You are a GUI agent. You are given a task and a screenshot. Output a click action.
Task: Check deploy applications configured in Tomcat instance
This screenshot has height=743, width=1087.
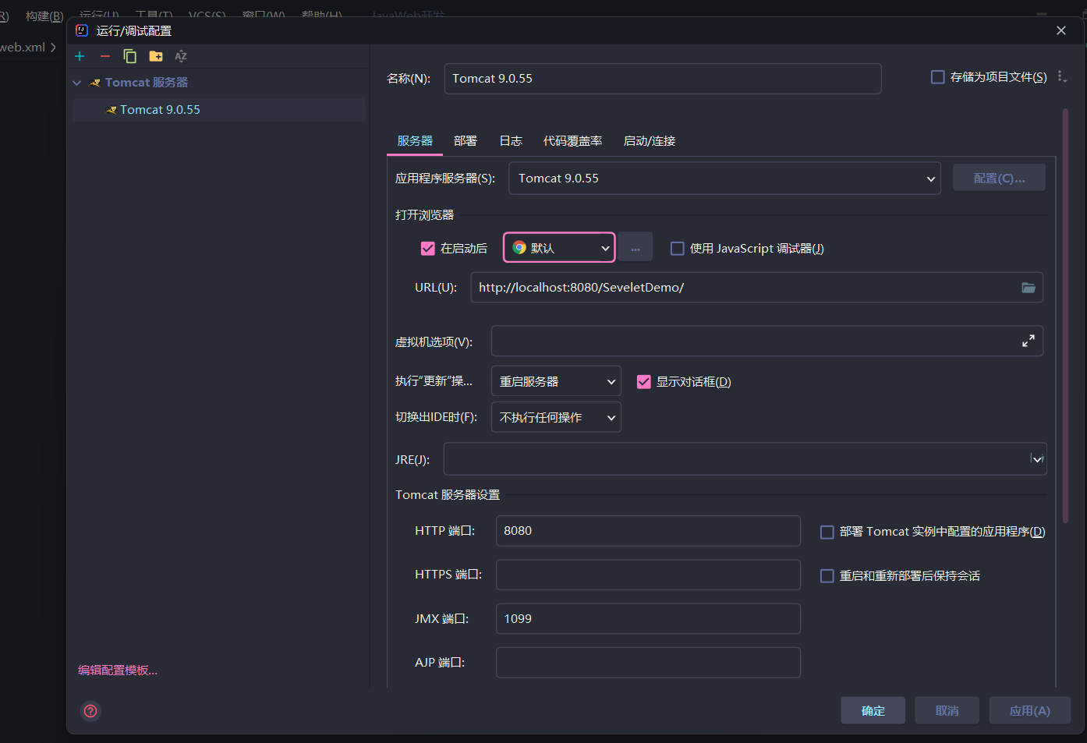tap(827, 532)
